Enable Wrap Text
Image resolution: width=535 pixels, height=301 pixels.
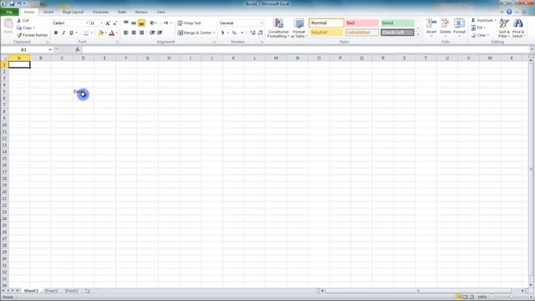pyautogui.click(x=190, y=23)
